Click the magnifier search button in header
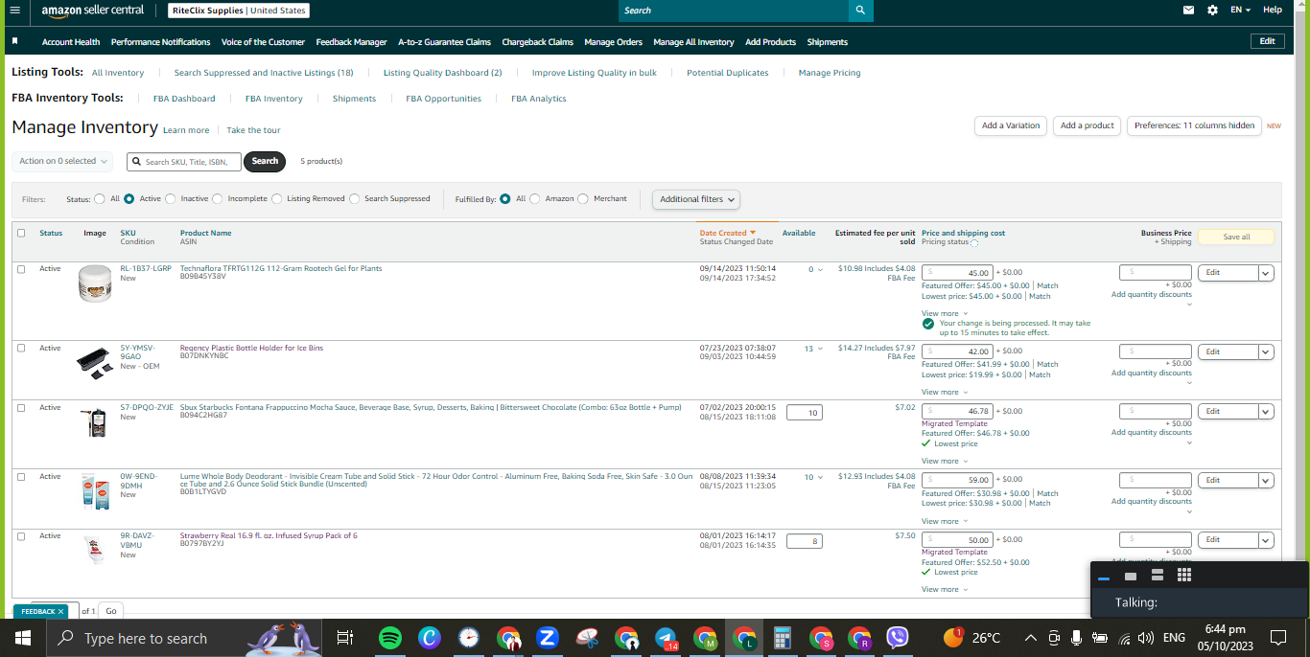Screen dimensions: 1310x657 pyautogui.click(x=861, y=11)
